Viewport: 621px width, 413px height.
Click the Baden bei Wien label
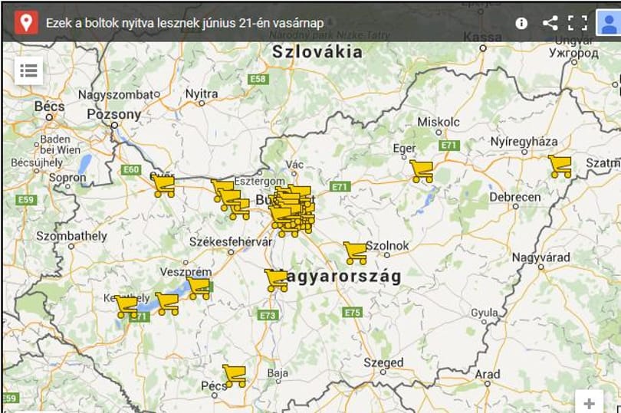point(61,145)
